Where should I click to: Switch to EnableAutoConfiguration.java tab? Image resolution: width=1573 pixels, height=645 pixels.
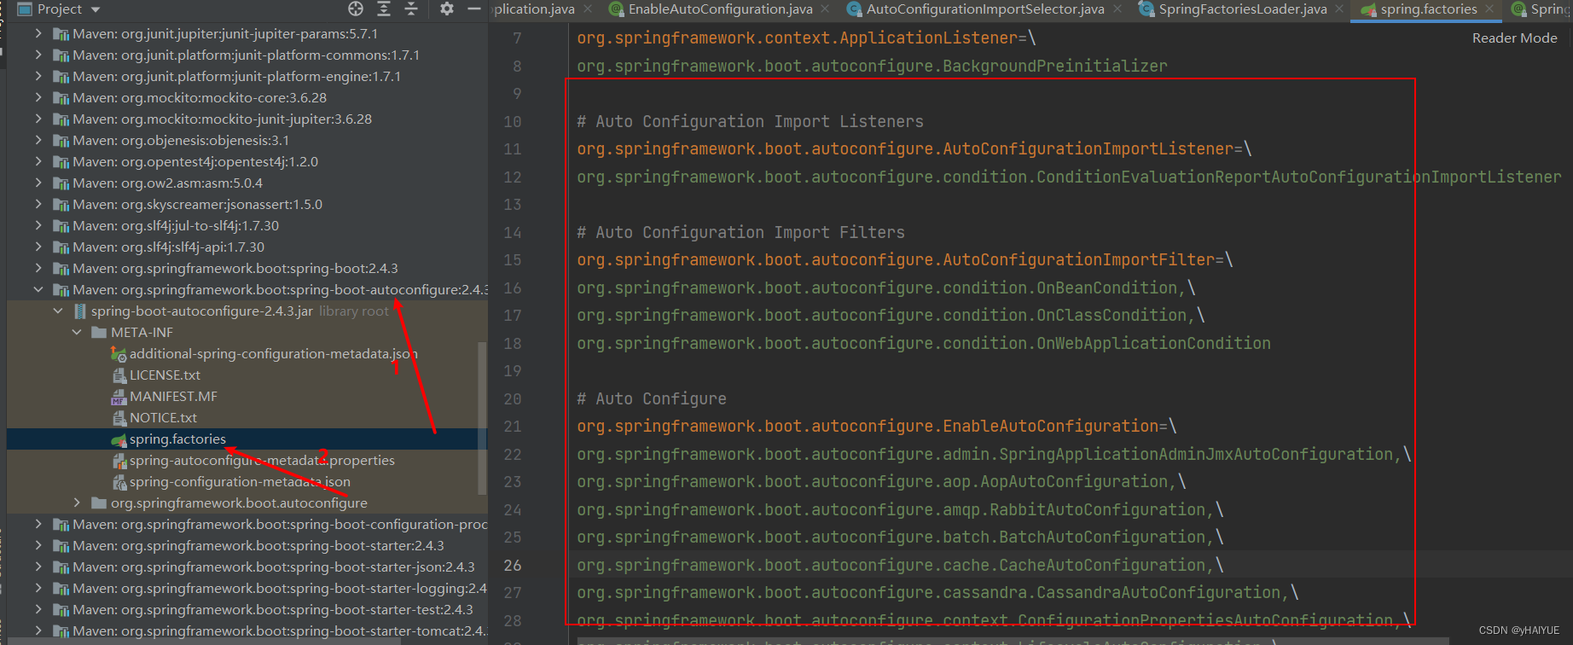point(720,9)
